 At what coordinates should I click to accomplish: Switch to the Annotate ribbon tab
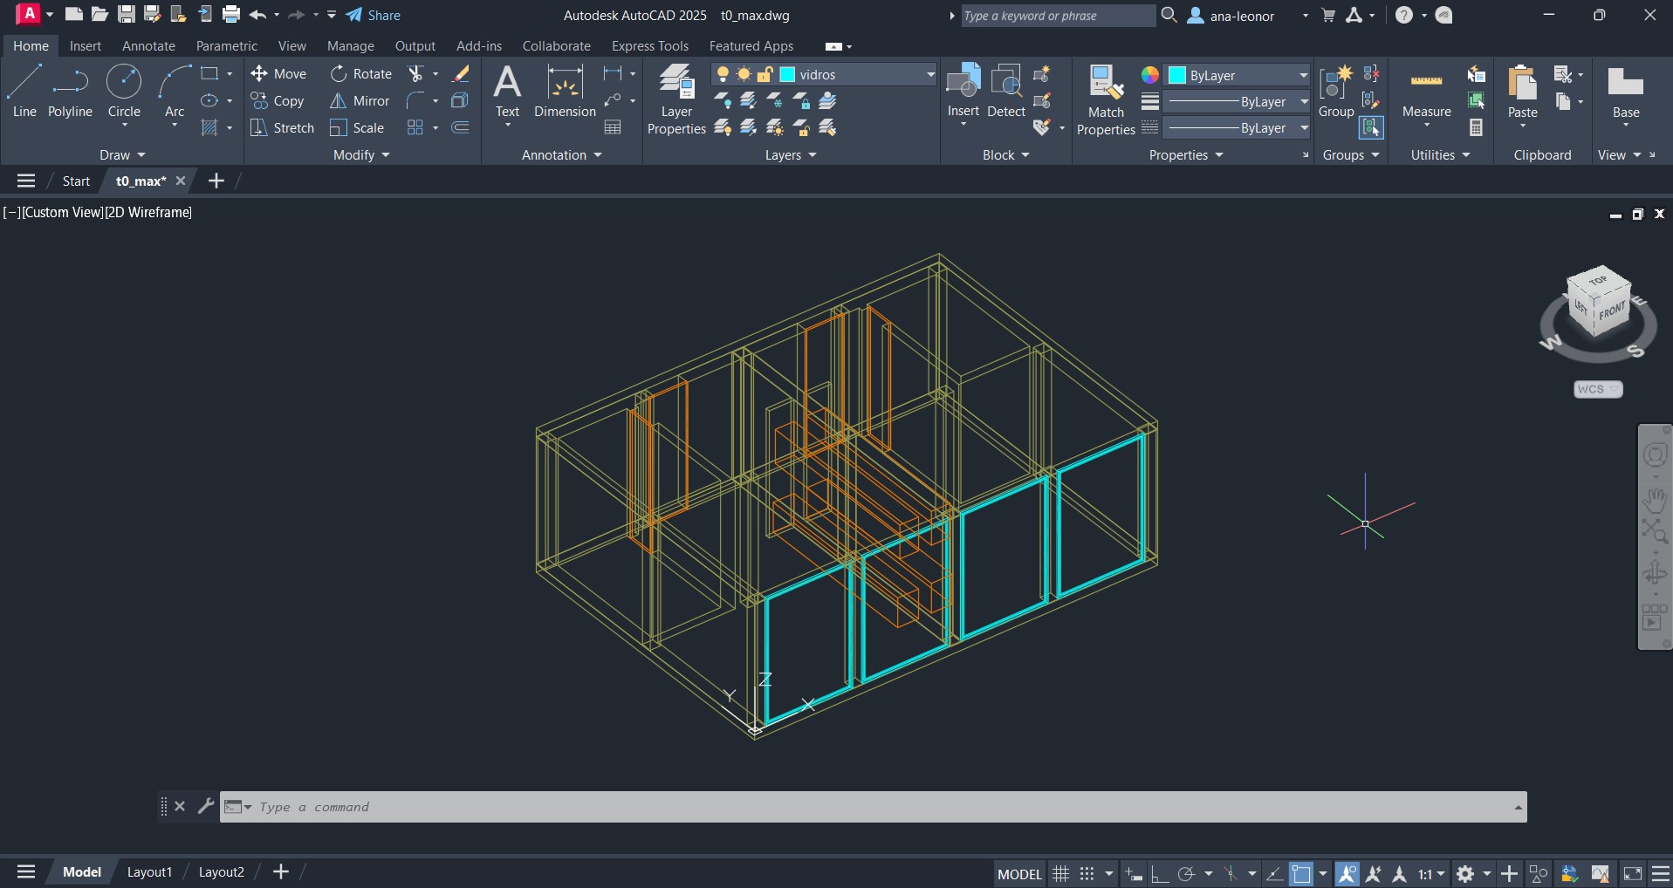click(x=148, y=46)
